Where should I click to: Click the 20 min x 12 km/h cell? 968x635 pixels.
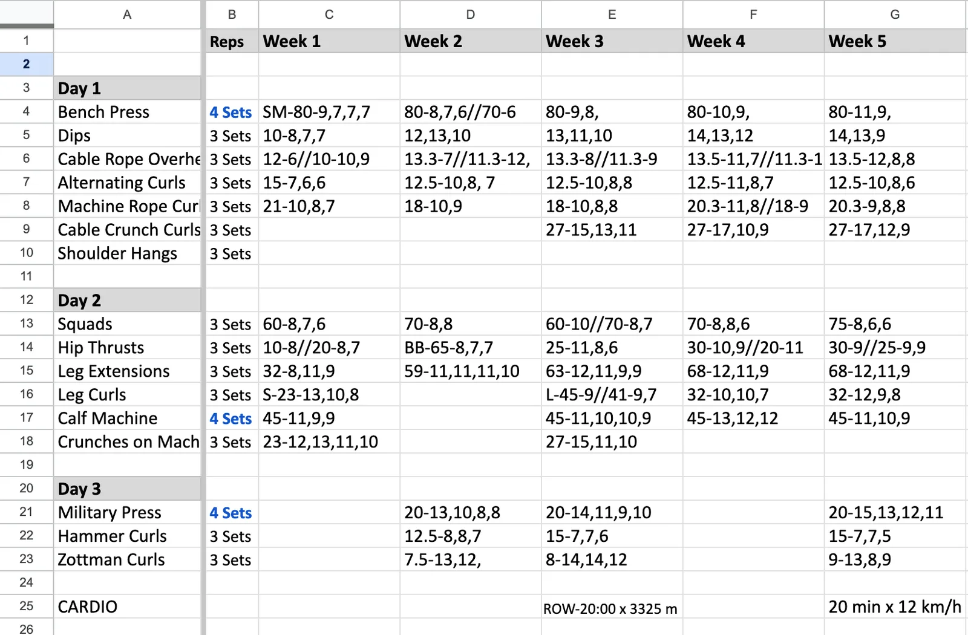(895, 607)
